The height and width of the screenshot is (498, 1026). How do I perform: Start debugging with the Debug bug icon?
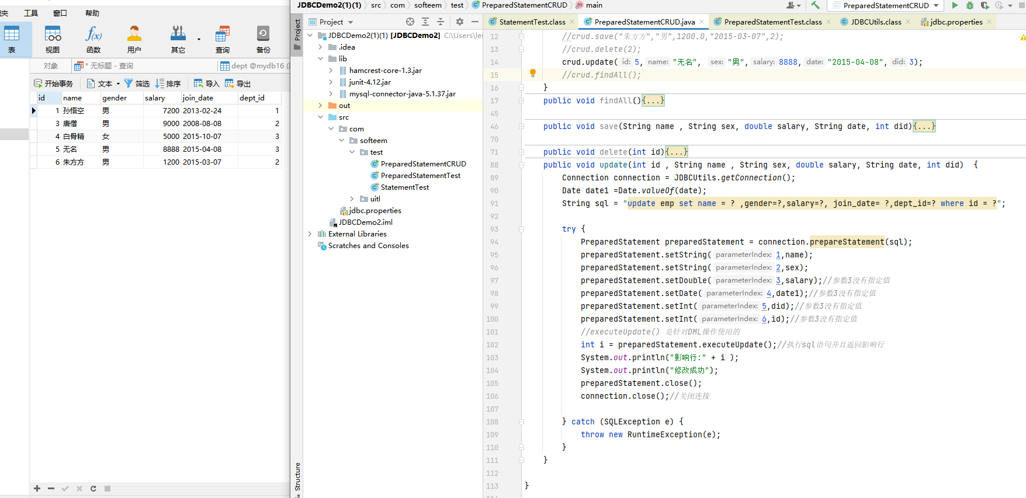coord(970,5)
